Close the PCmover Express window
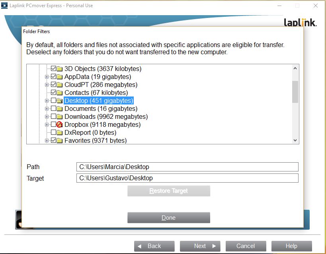 pos(316,6)
